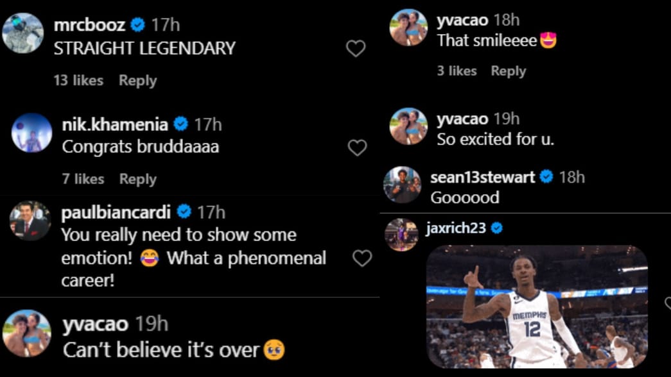Image resolution: width=671 pixels, height=377 pixels.
Task: Open nik.khamenia's profile avatar
Action: (x=31, y=133)
